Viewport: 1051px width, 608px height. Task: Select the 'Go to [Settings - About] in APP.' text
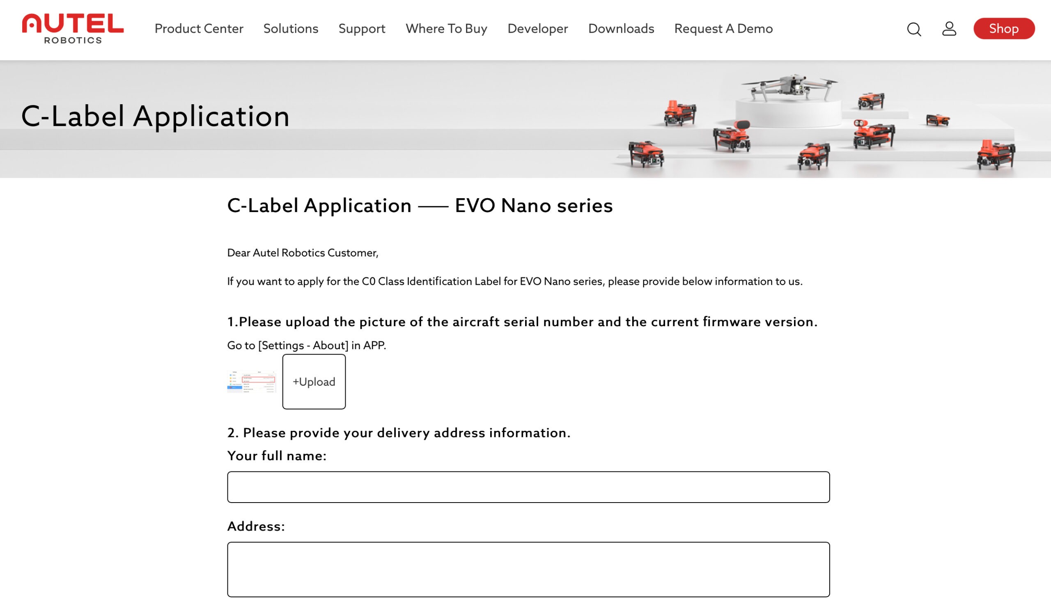click(x=307, y=345)
